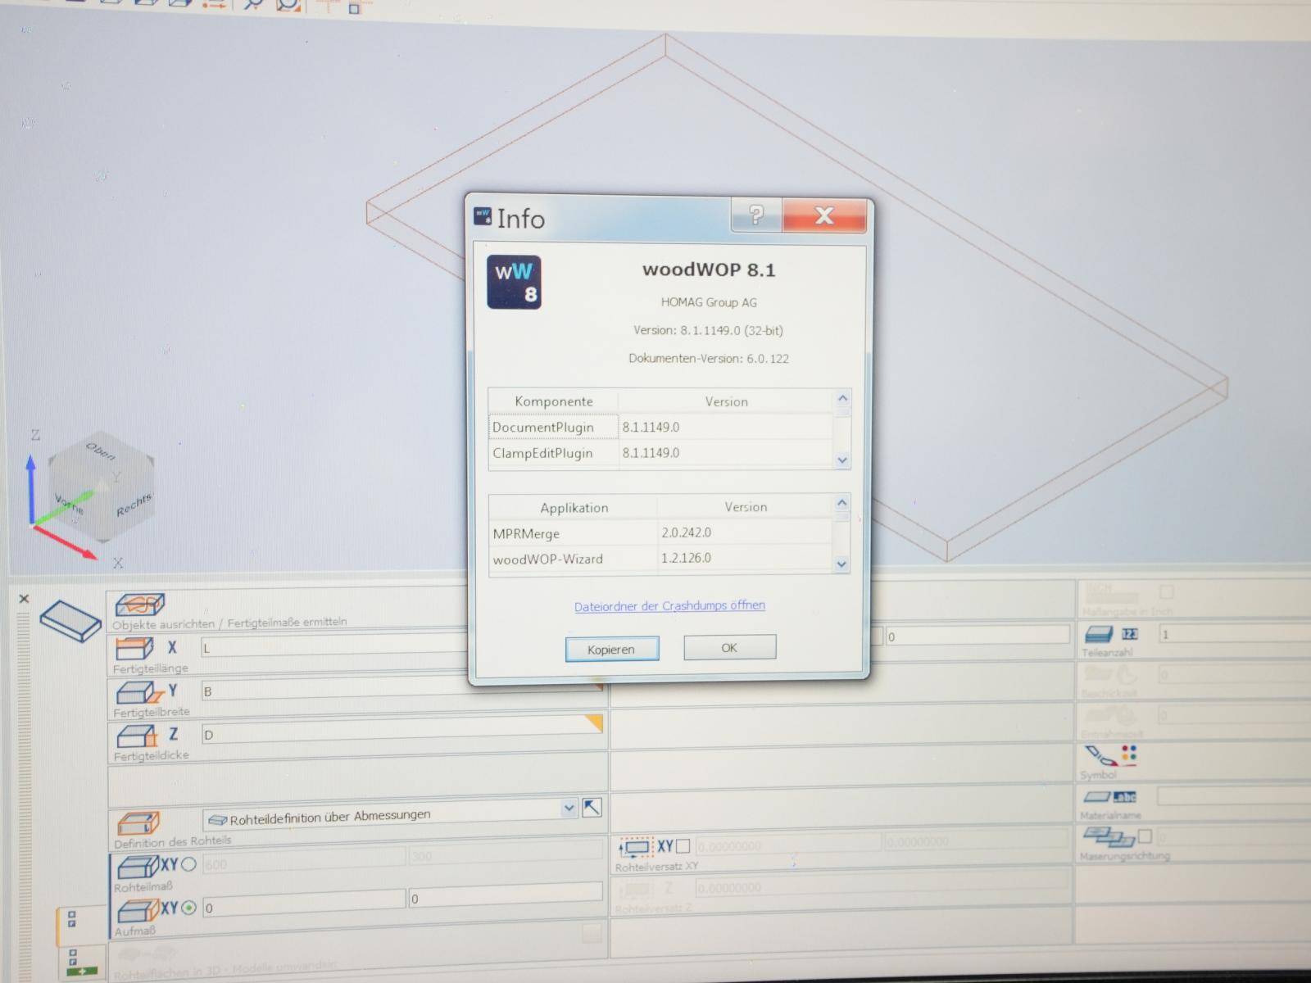Click Objekte ausrichten / Fertigteilmaße ermitteln icon

[139, 605]
